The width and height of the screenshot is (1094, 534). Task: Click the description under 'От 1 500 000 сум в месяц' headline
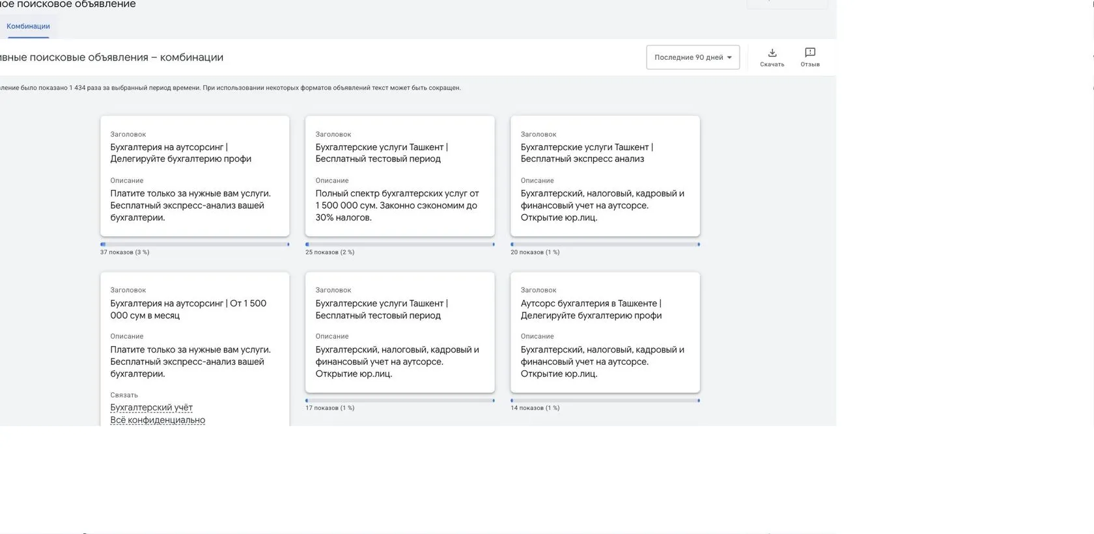pyautogui.click(x=190, y=362)
